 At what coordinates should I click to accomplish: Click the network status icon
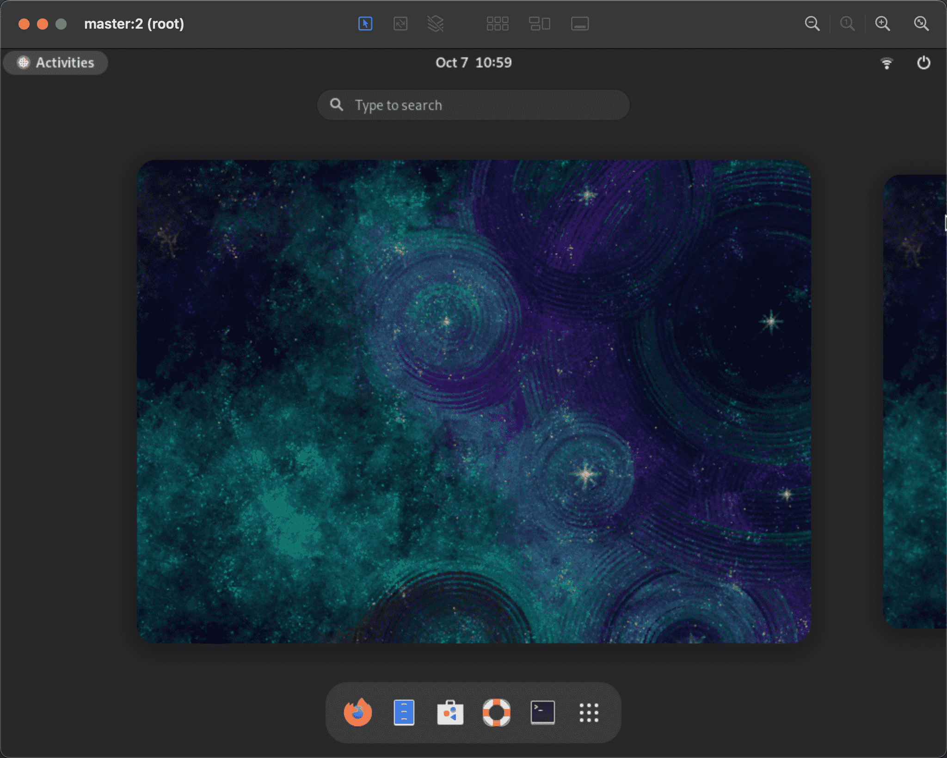coord(886,63)
